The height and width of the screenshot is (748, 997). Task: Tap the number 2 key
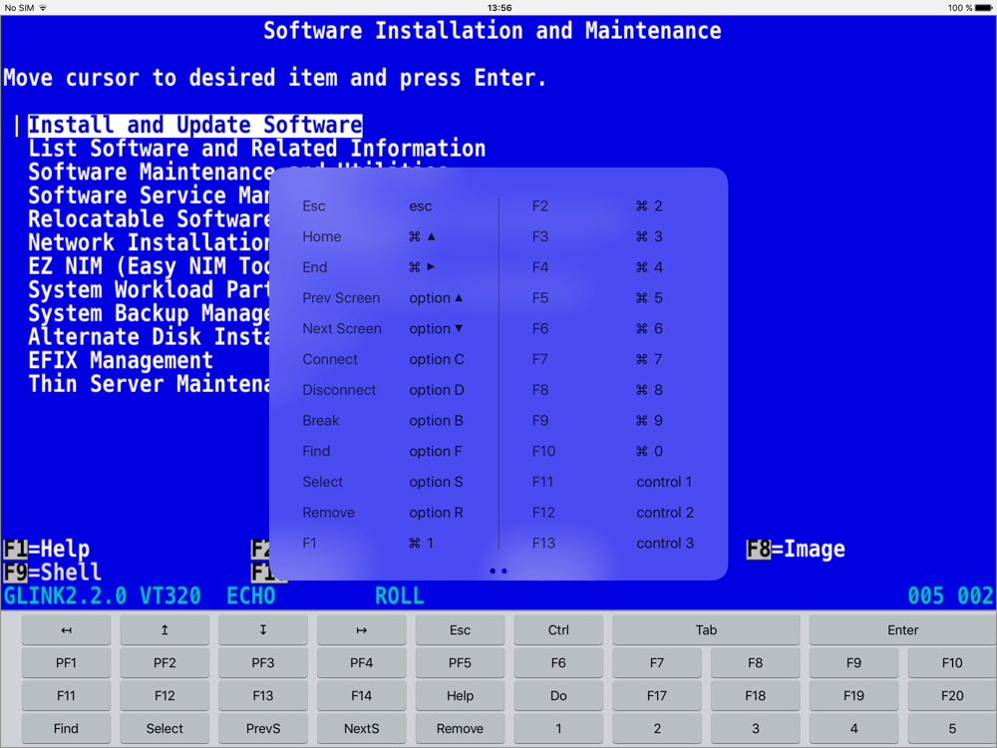coord(657,729)
